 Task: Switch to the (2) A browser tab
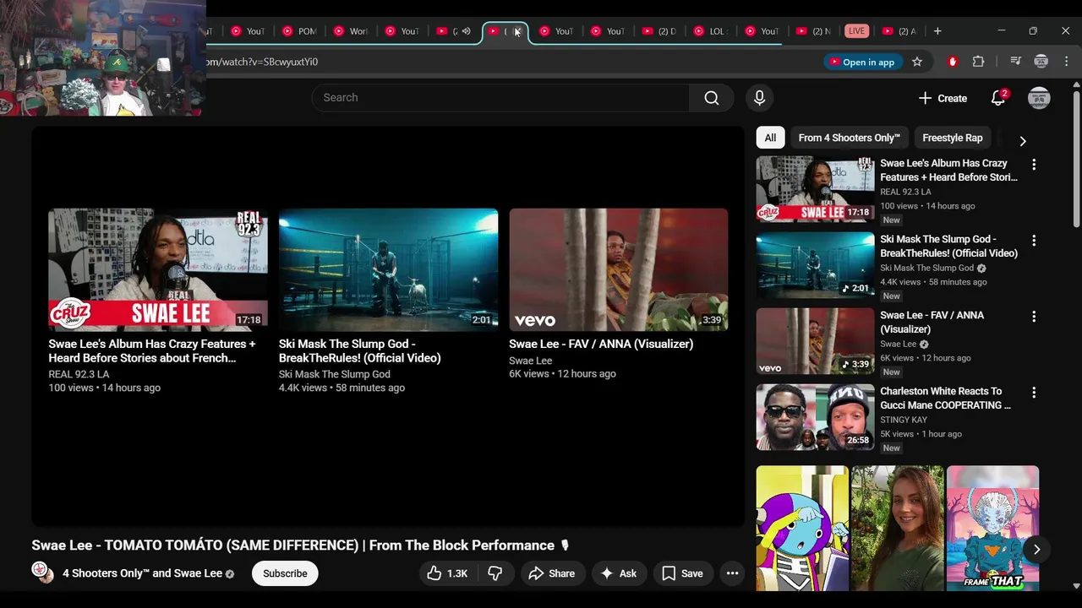coord(899,31)
